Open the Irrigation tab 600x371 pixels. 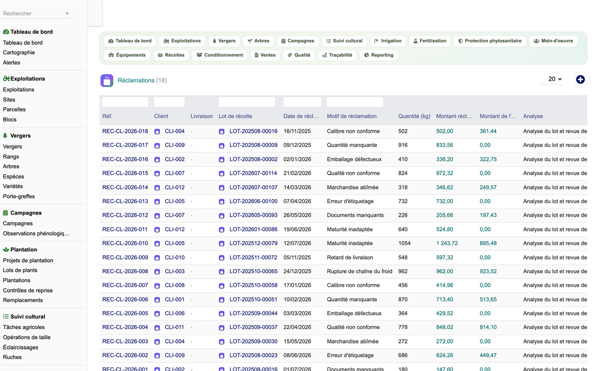388,41
